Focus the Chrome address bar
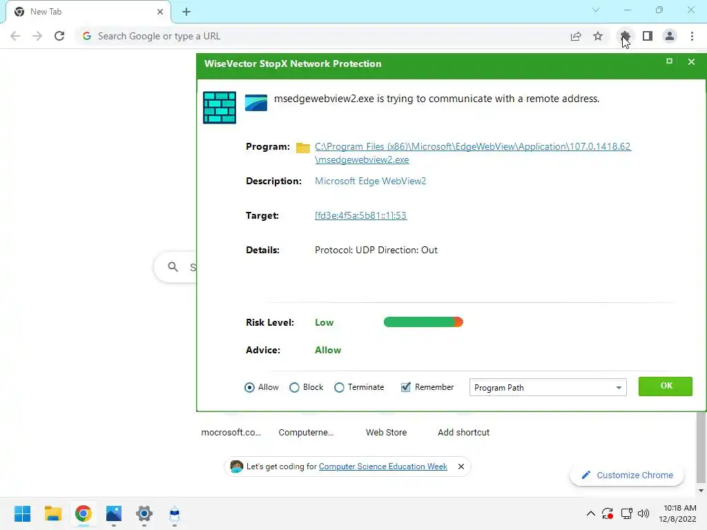The height and width of the screenshot is (530, 707). coord(325,36)
